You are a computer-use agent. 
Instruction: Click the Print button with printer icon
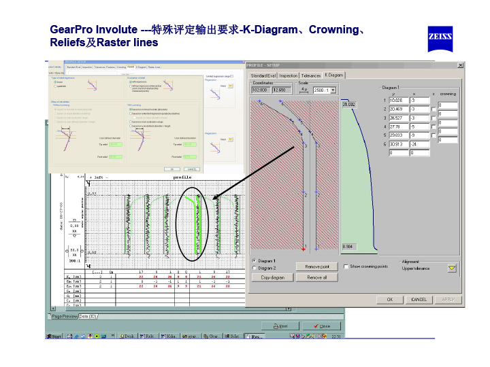281,326
